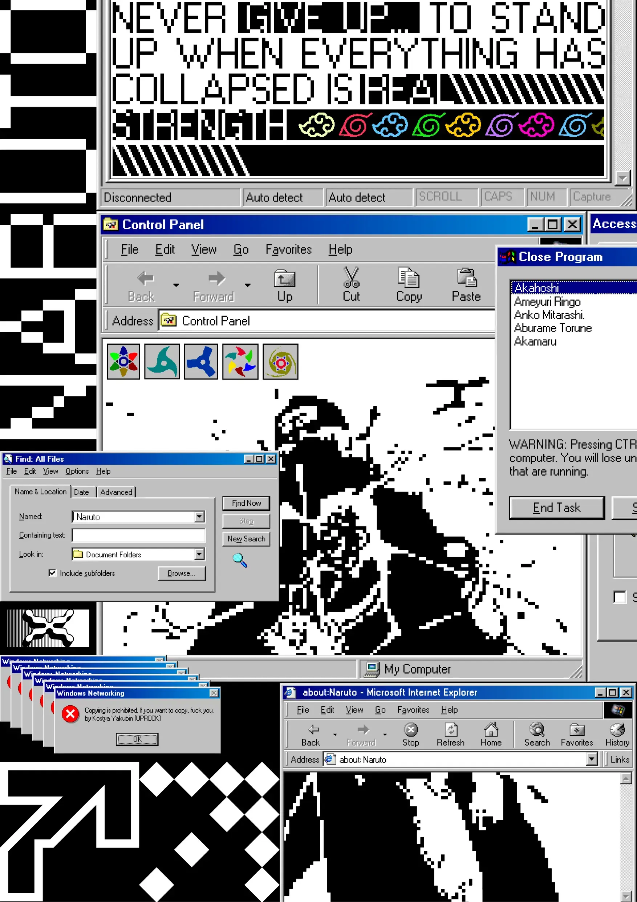Image resolution: width=637 pixels, height=902 pixels.
Task: Expand Back history arrow in Control Panel
Action: pyautogui.click(x=176, y=285)
